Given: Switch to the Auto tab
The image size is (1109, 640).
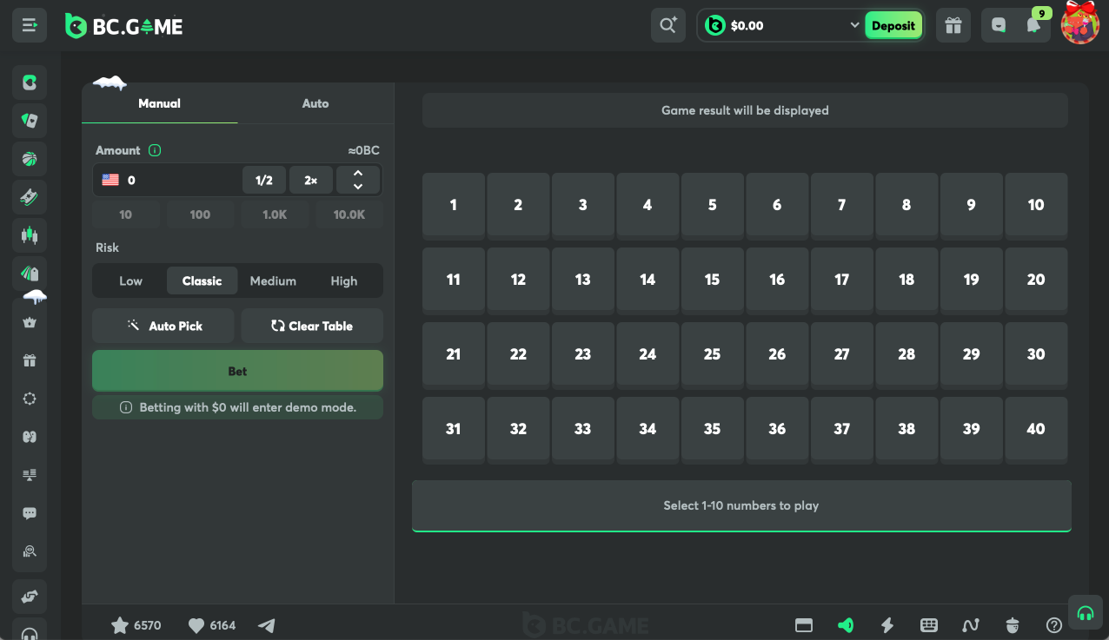Looking at the screenshot, I should tap(315, 103).
